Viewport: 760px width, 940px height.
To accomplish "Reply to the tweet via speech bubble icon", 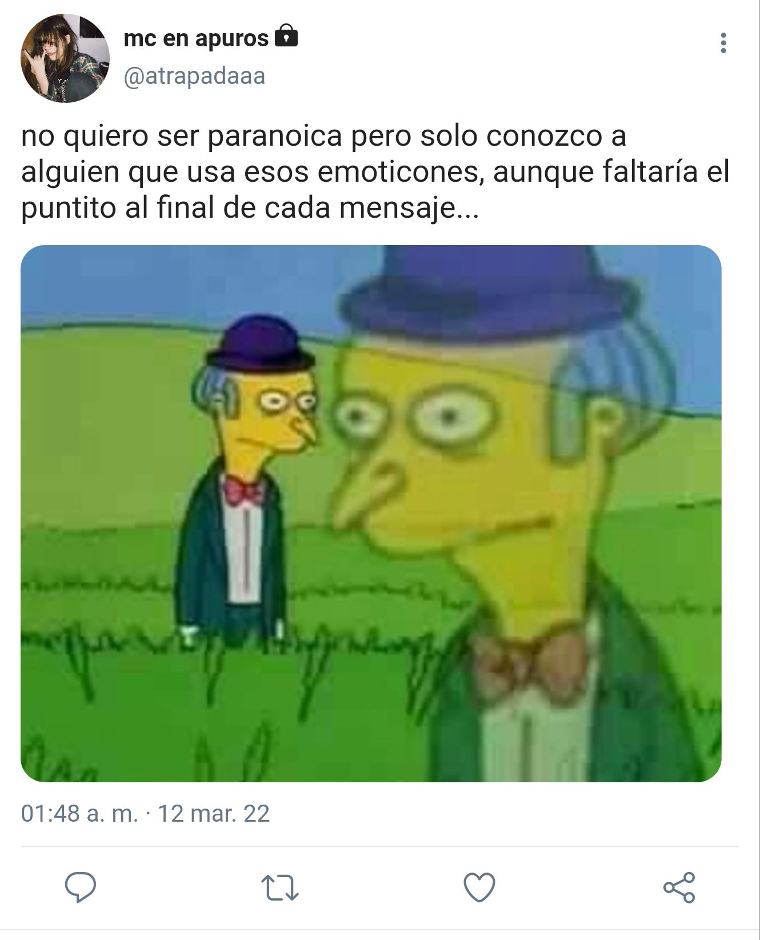I will 81,887.
